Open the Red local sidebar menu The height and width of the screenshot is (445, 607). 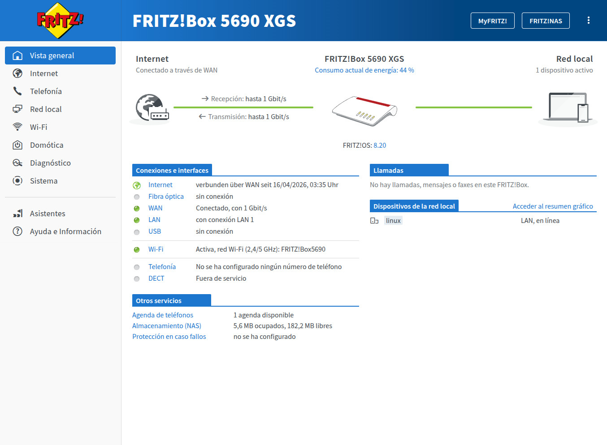(x=60, y=109)
